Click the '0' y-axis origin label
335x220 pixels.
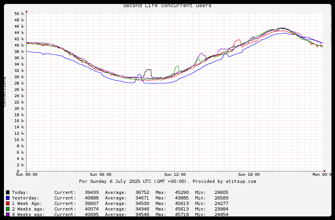coord(18,171)
